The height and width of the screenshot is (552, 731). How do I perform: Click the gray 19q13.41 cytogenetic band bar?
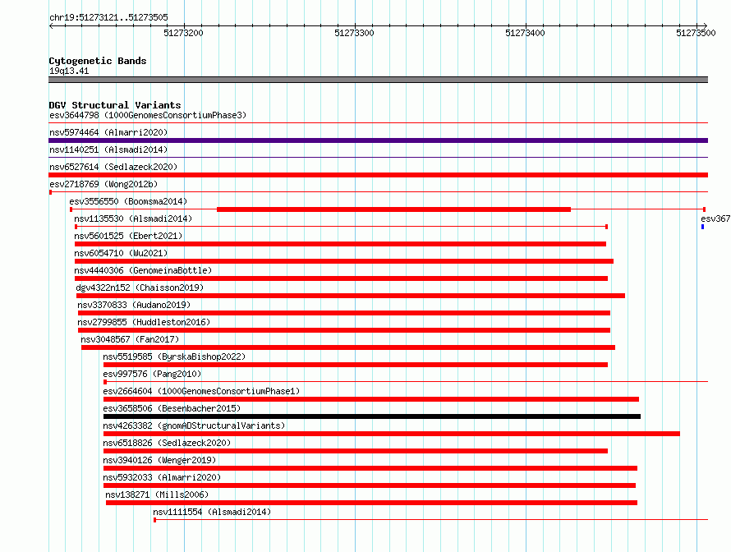pos(378,80)
